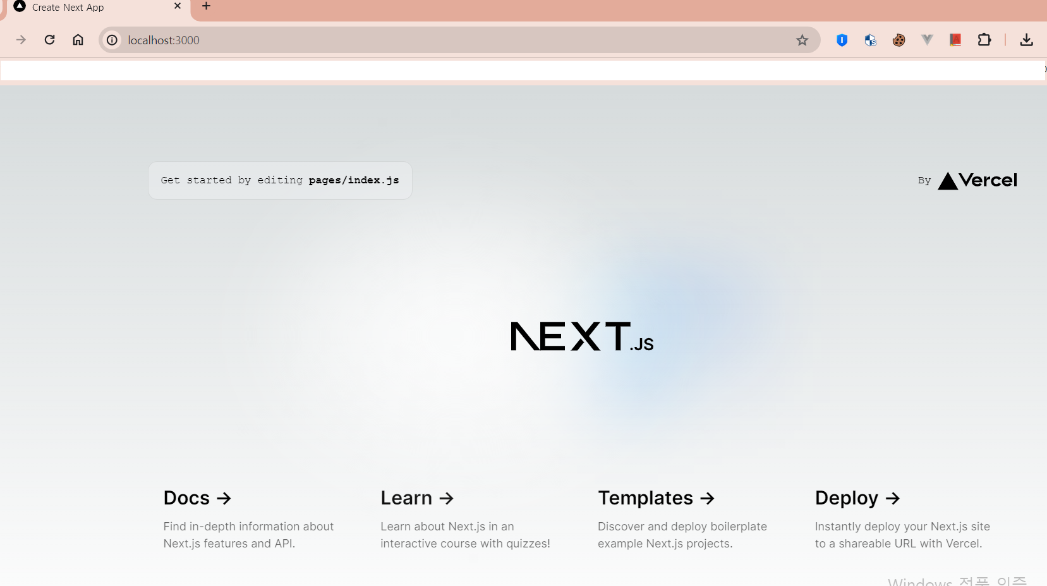Open the Templates card link

coord(683,518)
